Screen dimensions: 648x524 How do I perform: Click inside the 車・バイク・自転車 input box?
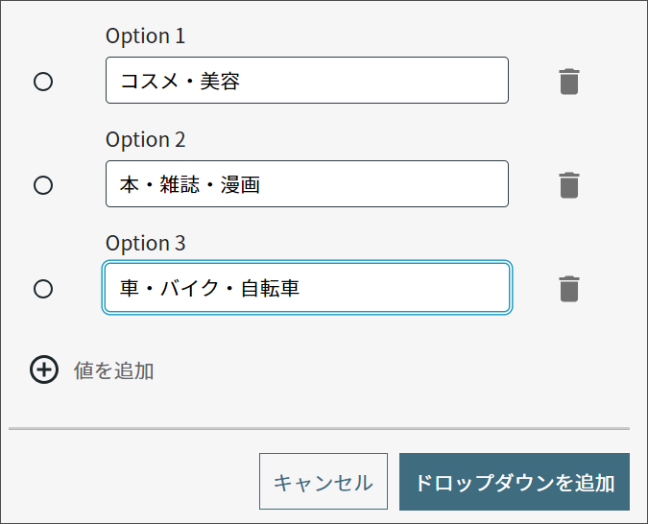point(307,288)
